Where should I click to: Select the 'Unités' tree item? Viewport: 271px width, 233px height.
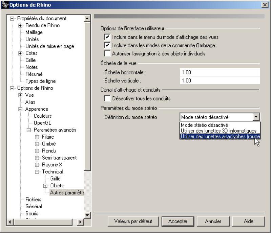coord(32,39)
